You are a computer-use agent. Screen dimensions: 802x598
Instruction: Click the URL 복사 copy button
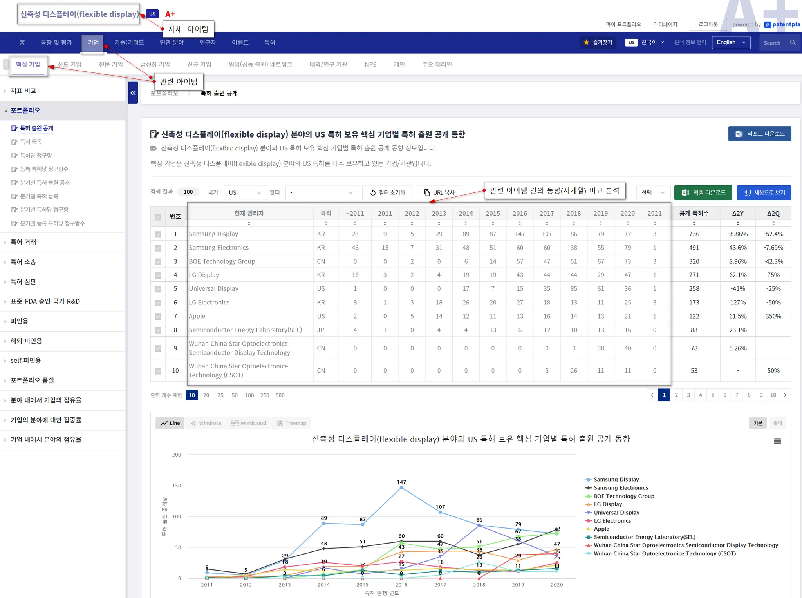click(439, 192)
